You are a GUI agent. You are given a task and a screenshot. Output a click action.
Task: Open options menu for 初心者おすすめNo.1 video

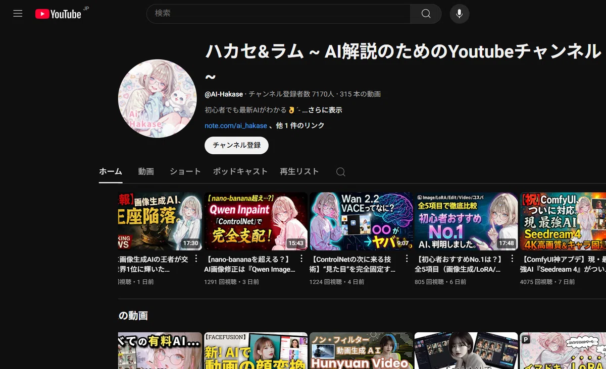point(512,259)
